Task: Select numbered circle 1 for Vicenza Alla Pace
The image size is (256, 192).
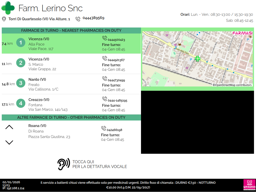Action: coord(21,43)
